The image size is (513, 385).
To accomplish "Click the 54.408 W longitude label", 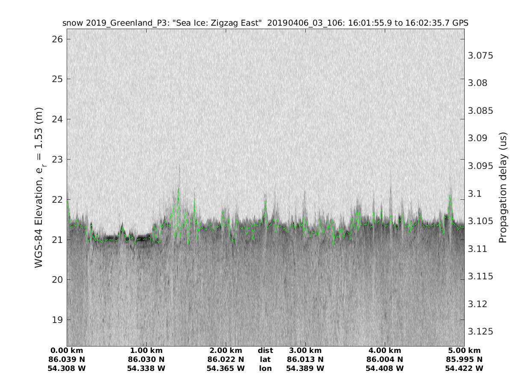I will click(x=385, y=368).
